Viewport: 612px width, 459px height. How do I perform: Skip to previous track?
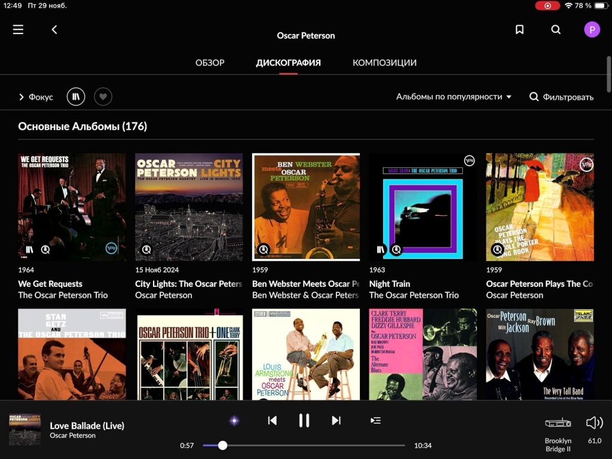(x=273, y=420)
